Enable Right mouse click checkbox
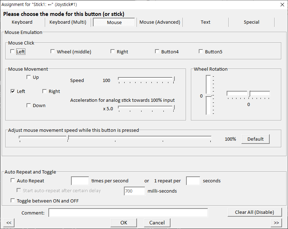The image size is (288, 229). click(x=112, y=52)
